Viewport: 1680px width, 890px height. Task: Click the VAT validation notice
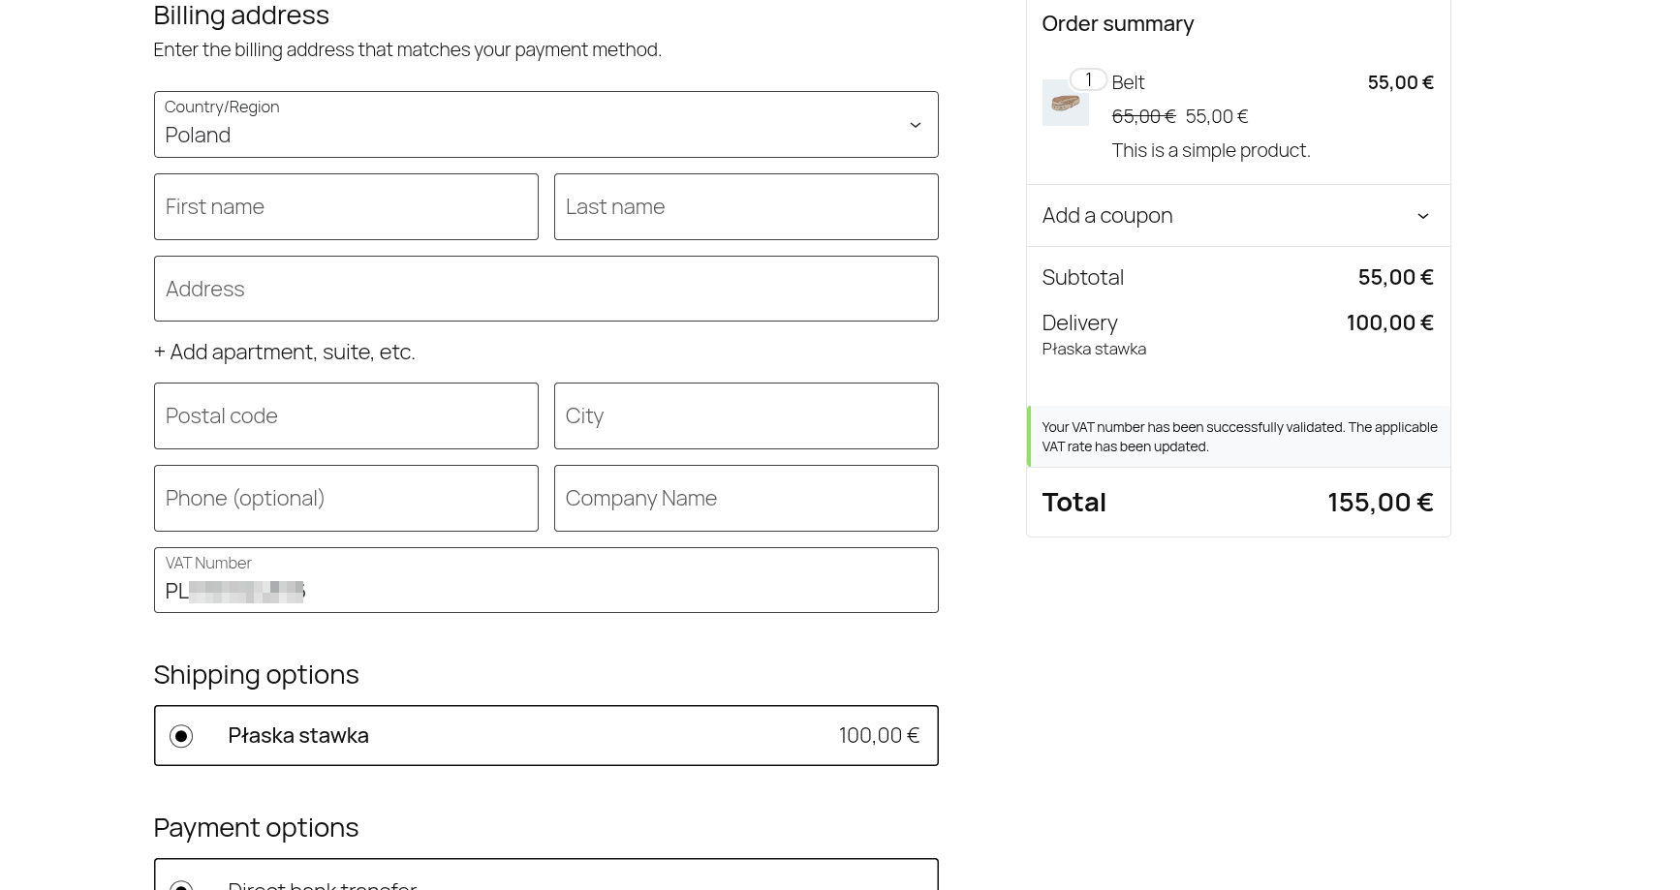coord(1238,436)
